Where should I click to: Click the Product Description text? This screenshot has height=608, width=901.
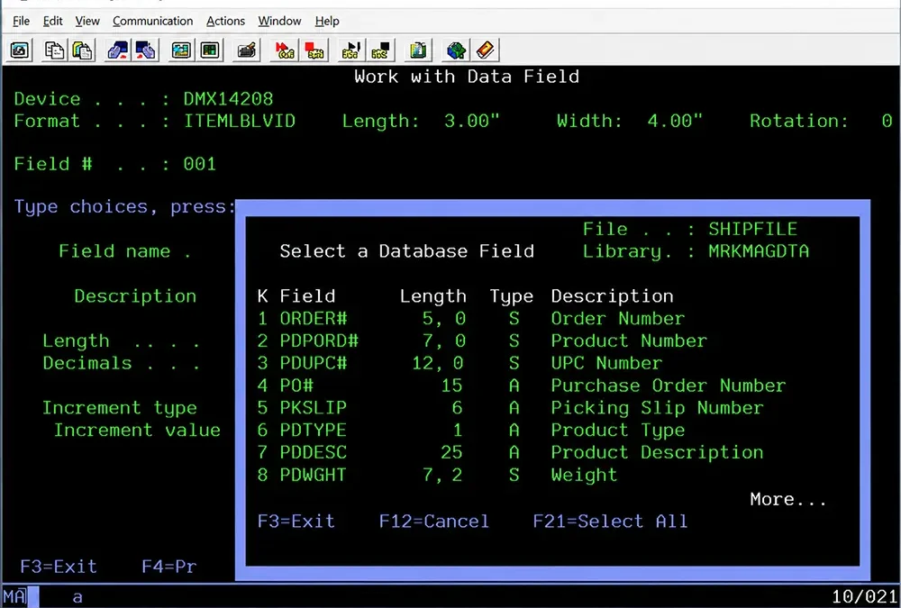(658, 453)
